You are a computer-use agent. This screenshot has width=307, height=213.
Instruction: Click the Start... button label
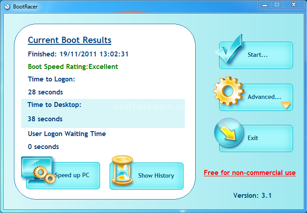pyautogui.click(x=258, y=55)
